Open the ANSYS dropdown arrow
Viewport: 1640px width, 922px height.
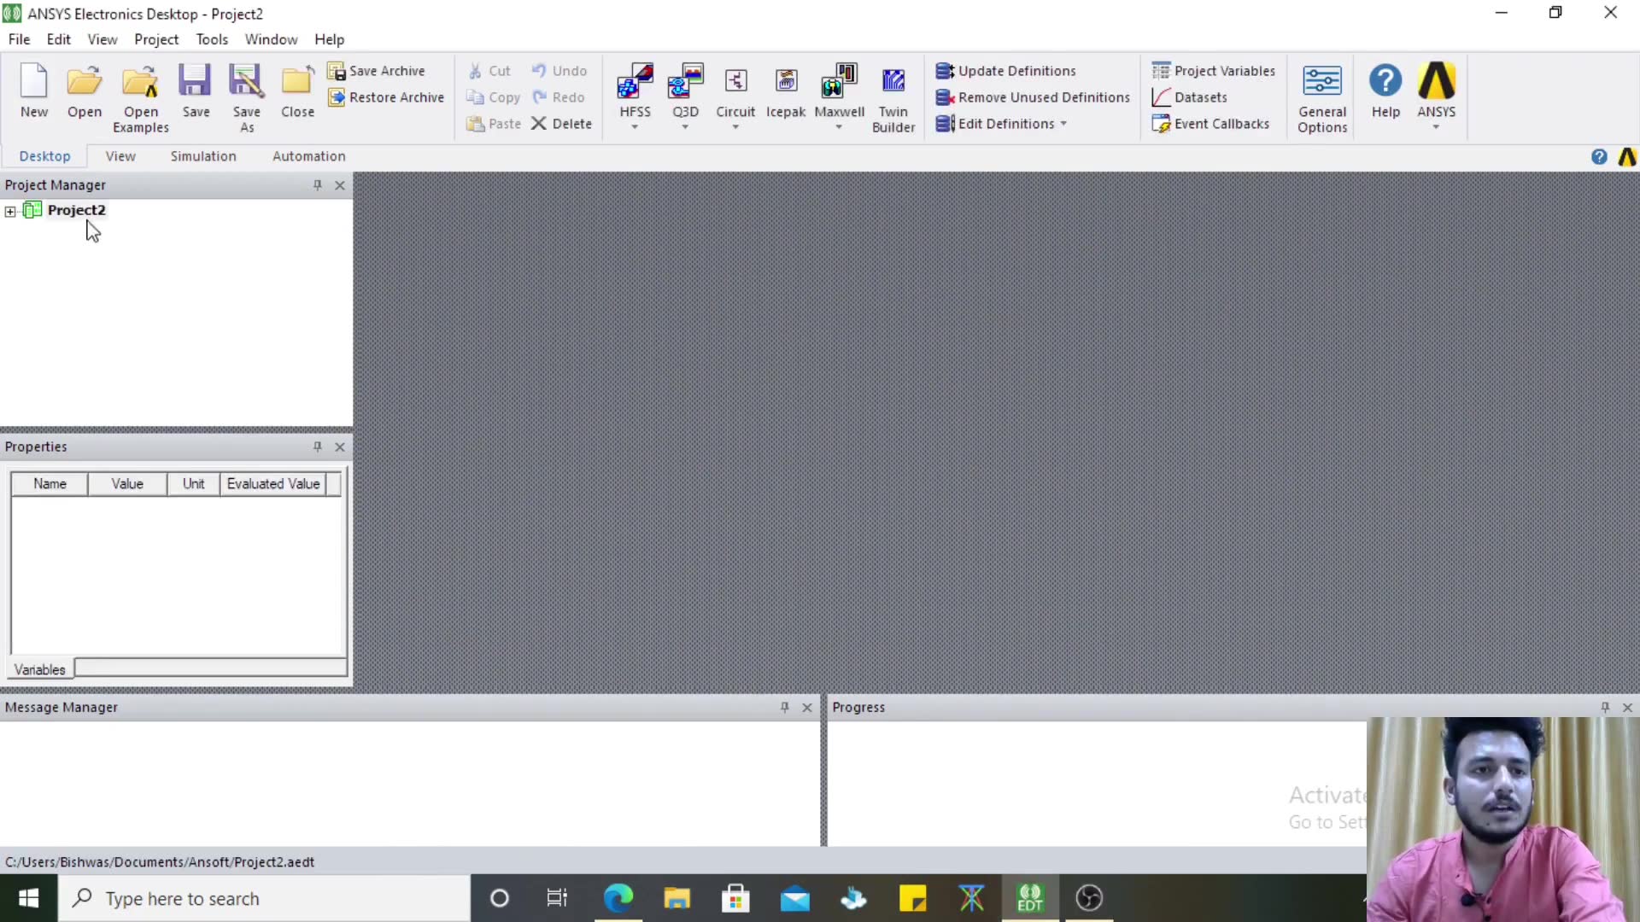click(x=1436, y=127)
